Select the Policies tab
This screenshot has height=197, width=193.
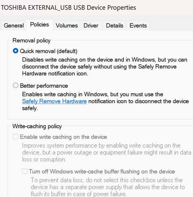39,25
